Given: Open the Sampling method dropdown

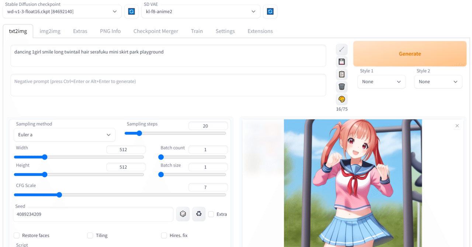Looking at the screenshot, I should click(x=65, y=135).
